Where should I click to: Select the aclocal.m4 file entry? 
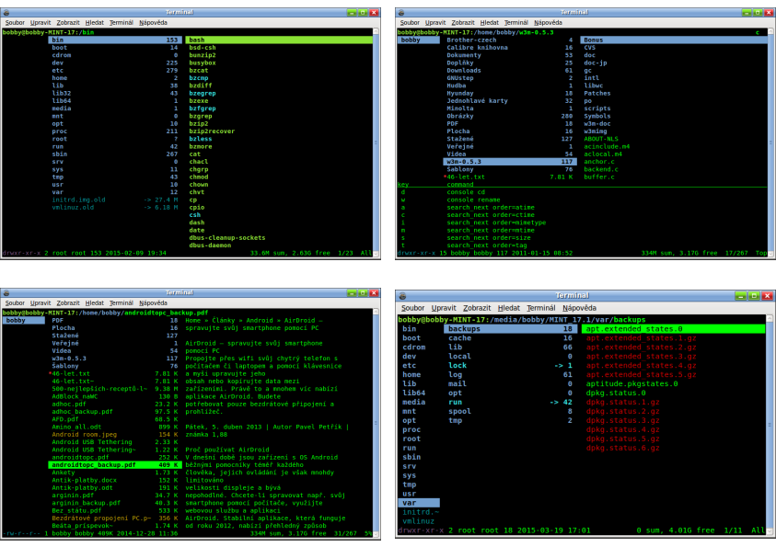(603, 154)
